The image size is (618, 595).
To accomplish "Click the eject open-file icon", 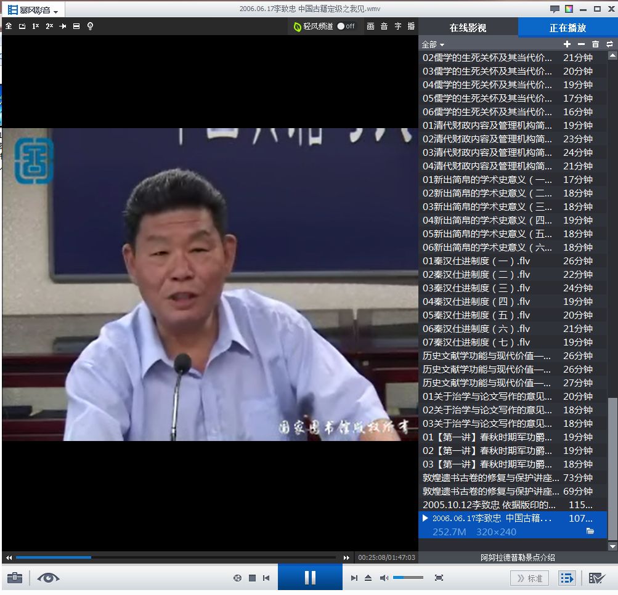I will [368, 578].
